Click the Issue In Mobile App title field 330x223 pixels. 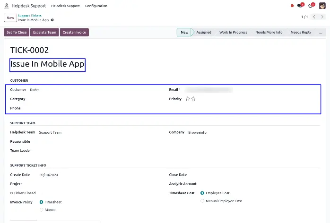point(47,65)
